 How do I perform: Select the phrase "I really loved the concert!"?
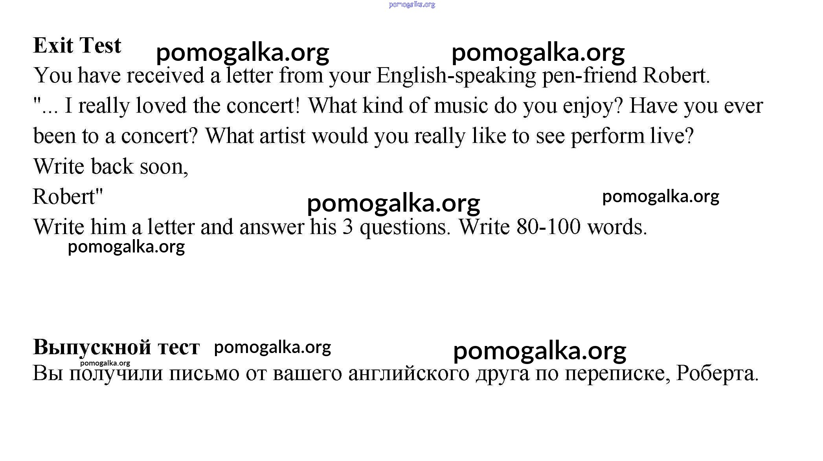182,106
